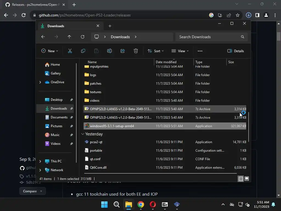Select the Downloads Explorer tab
Screen dimensions: 281x211
coord(70,26)
